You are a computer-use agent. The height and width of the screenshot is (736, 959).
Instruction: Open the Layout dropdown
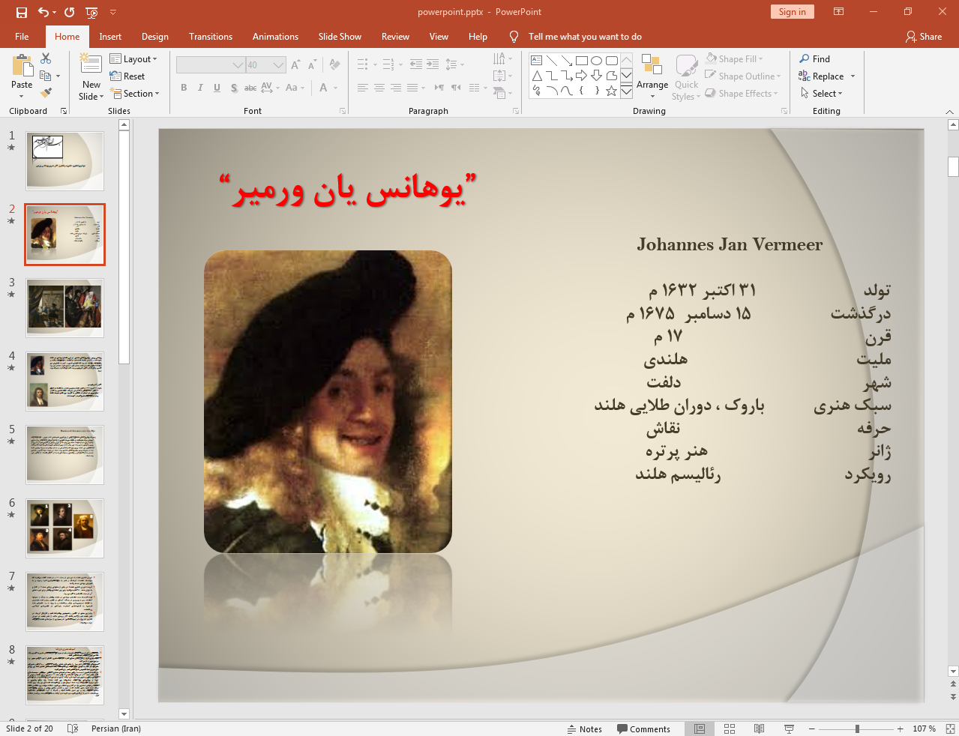[133, 58]
